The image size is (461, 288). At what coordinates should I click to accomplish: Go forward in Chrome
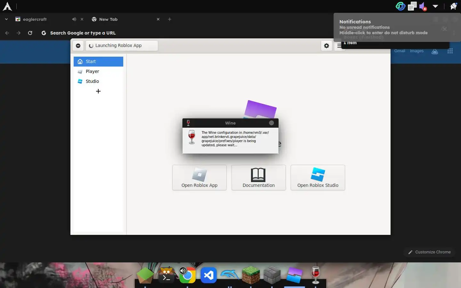tap(19, 33)
